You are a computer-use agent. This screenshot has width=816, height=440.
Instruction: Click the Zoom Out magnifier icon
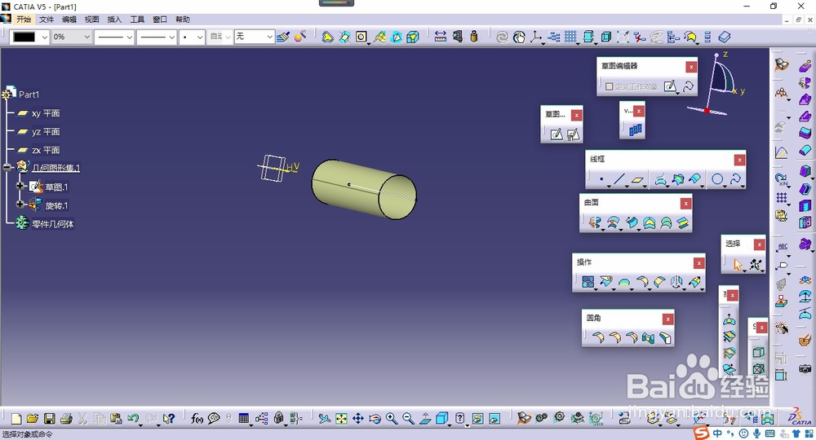coord(409,418)
